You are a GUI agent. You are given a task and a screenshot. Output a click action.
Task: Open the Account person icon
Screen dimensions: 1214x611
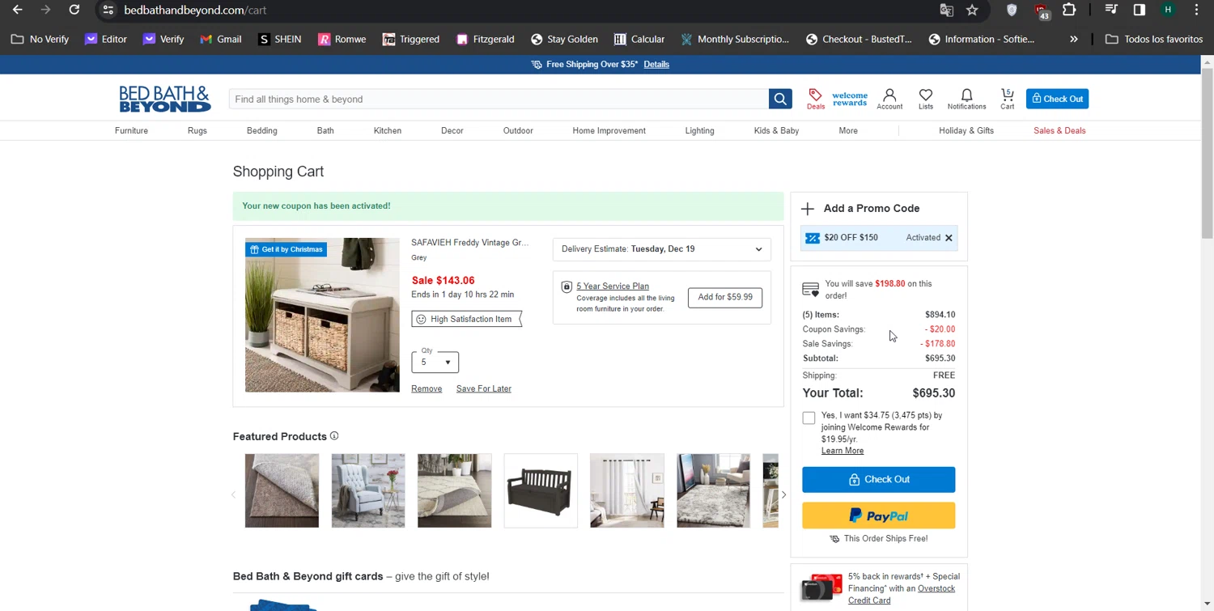pos(889,99)
